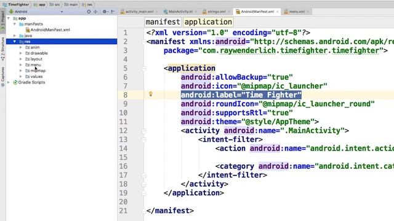Click the yellow lightbulb intention icon
This screenshot has height=221, width=394.
click(x=150, y=94)
